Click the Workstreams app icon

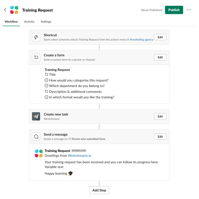36,116
